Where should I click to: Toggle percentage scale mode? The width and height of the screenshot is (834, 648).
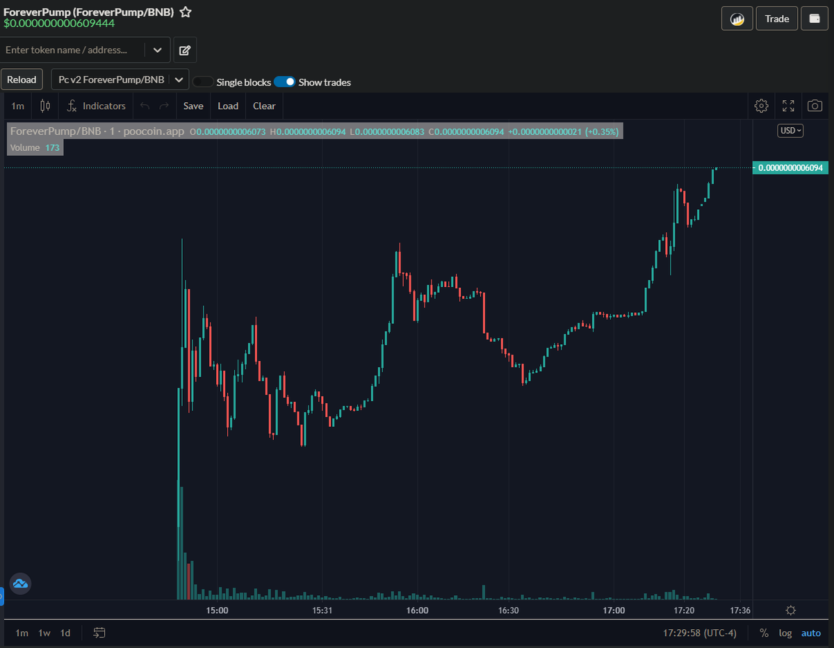(764, 633)
